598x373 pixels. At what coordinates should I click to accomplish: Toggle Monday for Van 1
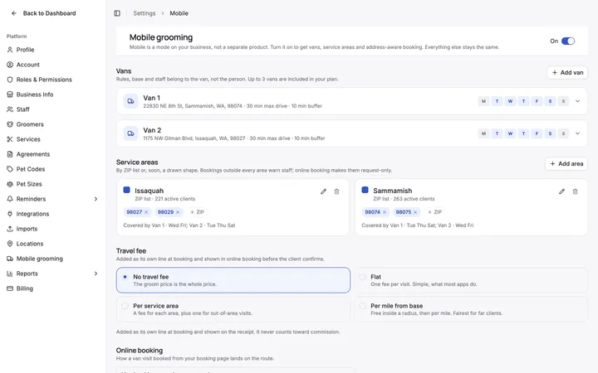pos(483,101)
